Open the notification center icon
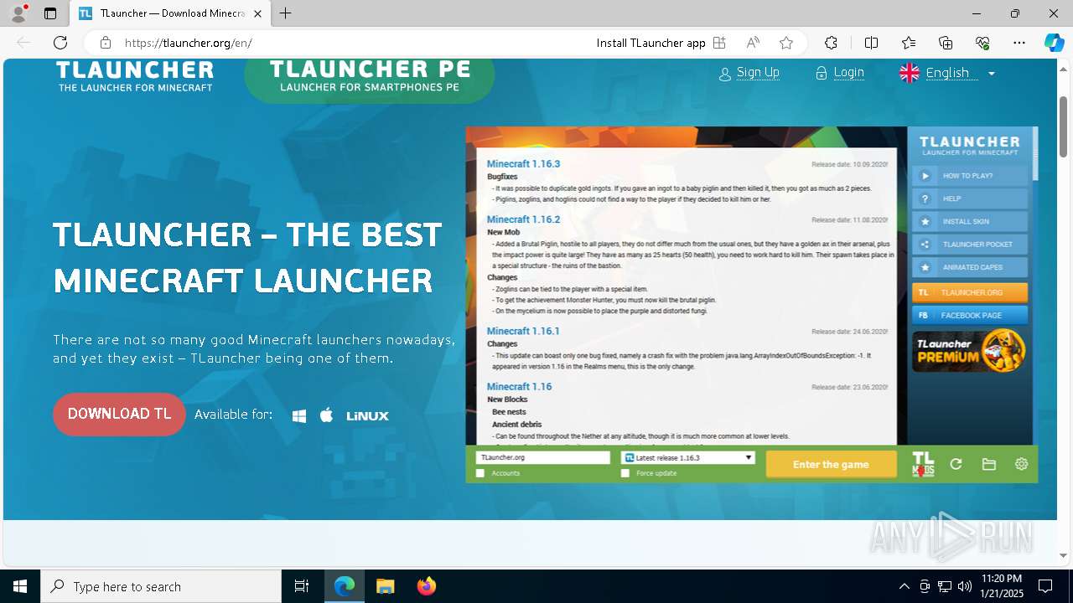This screenshot has height=603, width=1073. click(1045, 586)
